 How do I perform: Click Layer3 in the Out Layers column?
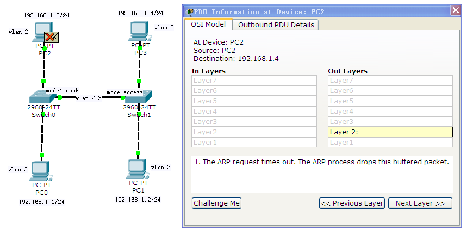pos(390,122)
